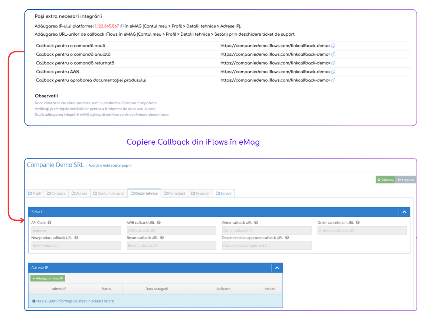
Task: Click the New Product Url input
Action: [x=76, y=246]
